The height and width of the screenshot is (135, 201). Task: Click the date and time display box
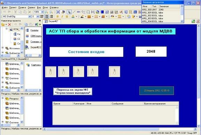click(x=156, y=91)
